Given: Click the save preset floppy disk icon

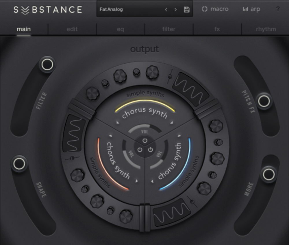Looking at the screenshot, I should [x=186, y=10].
